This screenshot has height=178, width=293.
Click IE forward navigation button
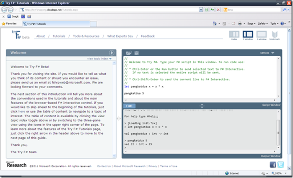coord(11,9)
